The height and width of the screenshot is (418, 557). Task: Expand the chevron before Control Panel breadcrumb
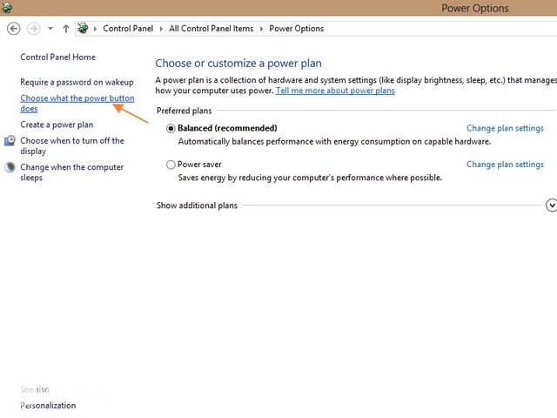[95, 29]
